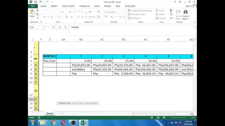Open Insert Function with the fx icon
Screen dimensions: 225x126
pos(66,27)
